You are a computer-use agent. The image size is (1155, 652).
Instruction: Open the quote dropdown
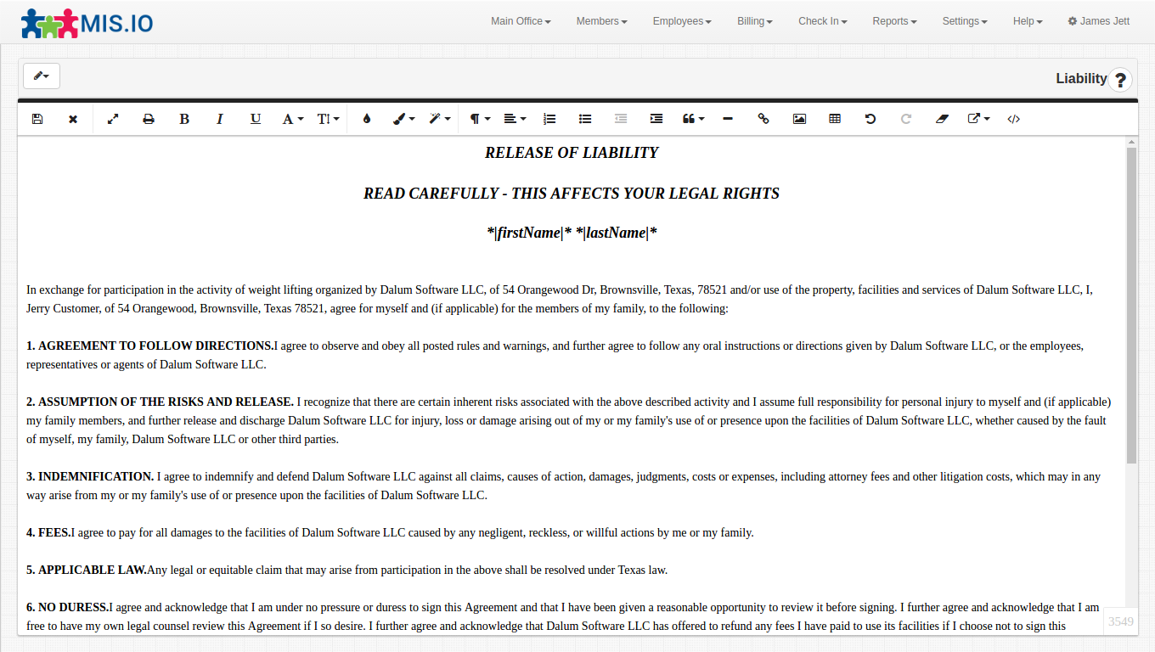point(694,119)
